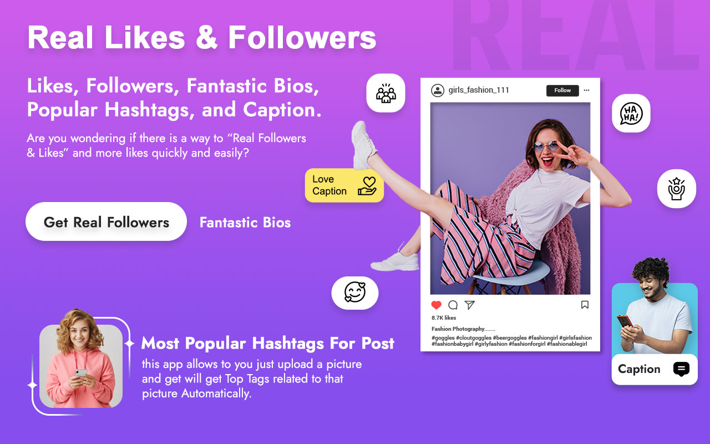Click the Follow button on girls_fashion_111
The height and width of the screenshot is (444, 710).
tap(562, 90)
